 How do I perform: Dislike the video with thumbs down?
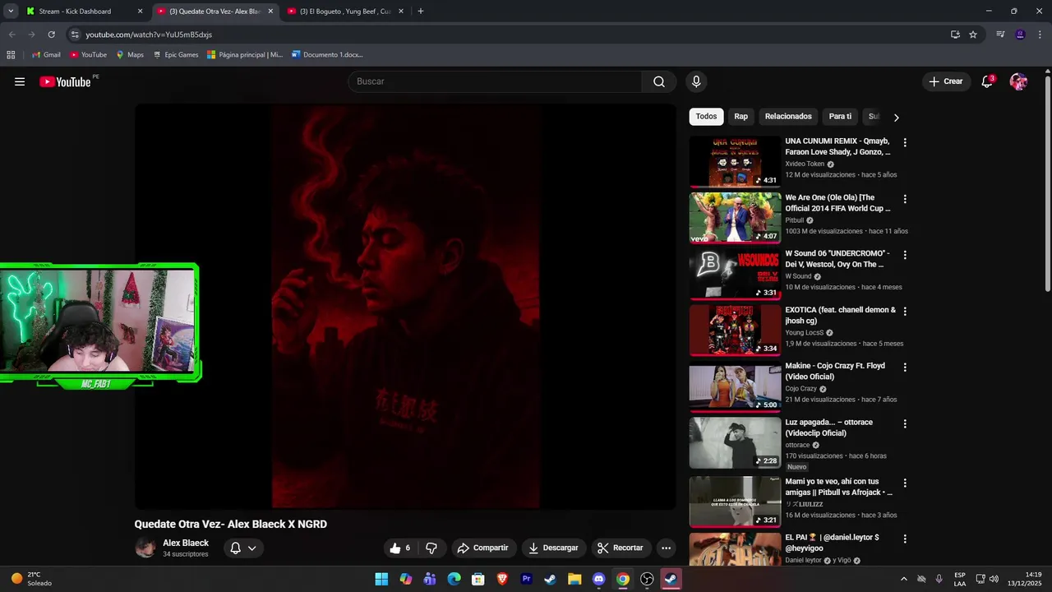[431, 548]
